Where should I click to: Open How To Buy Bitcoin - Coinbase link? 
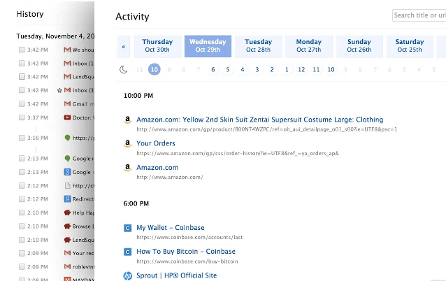click(x=185, y=251)
